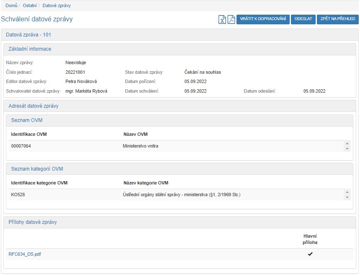Open the RFC634_DS.pdf attachment
Viewport: 360px width, 275px height.
[x=25, y=254]
